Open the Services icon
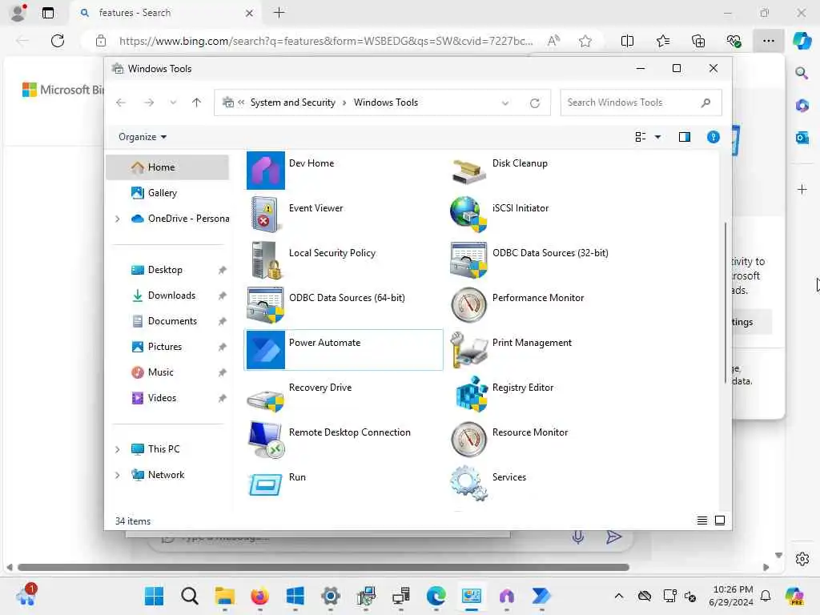 468,483
